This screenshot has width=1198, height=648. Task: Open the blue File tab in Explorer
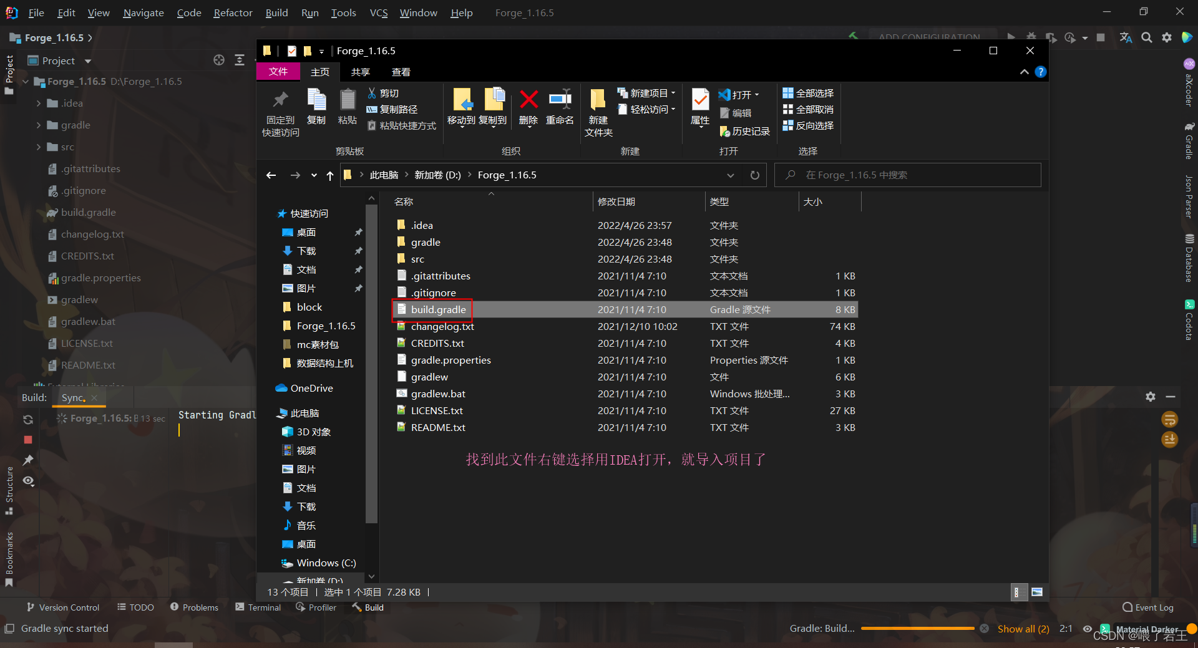click(278, 72)
